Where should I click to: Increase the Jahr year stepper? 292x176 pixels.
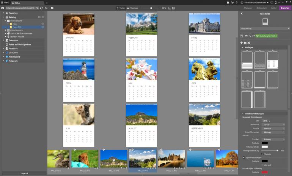point(270,120)
